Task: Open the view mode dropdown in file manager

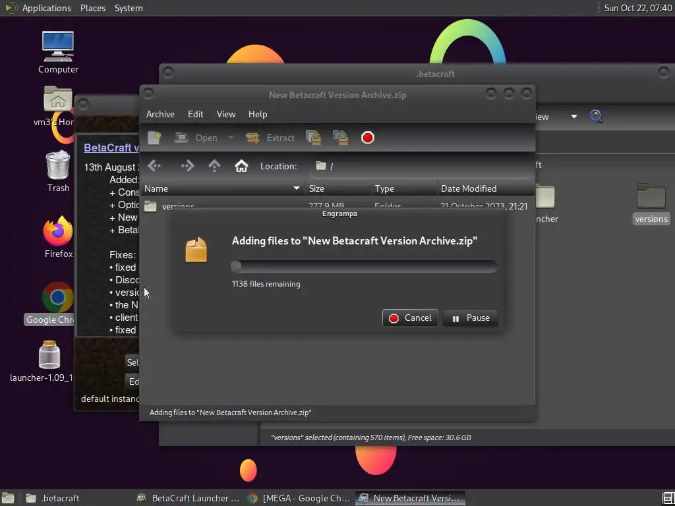Action: click(x=574, y=117)
